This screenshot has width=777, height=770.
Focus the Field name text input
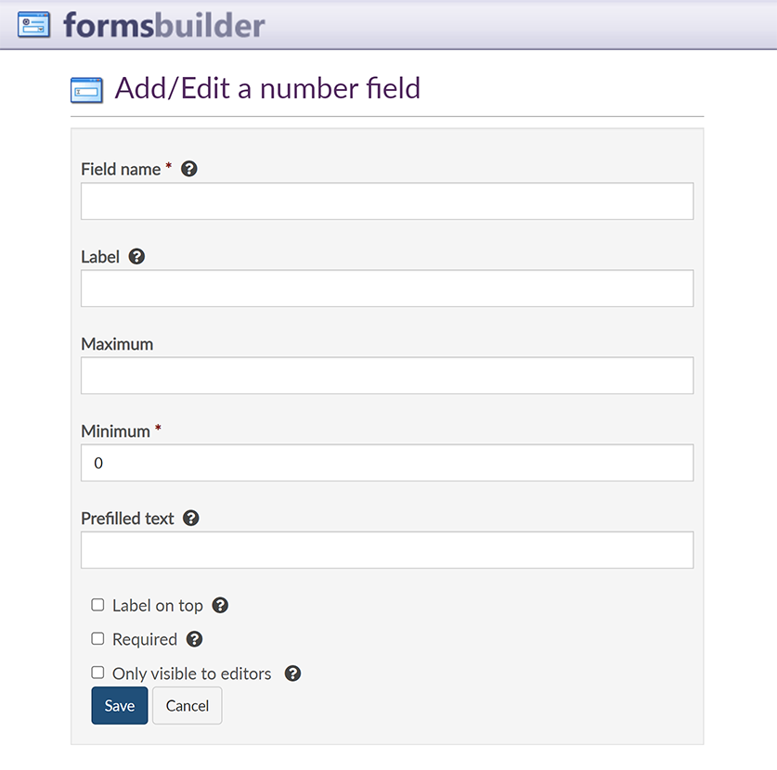[387, 201]
